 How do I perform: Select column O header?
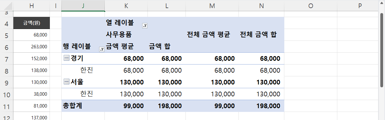coord(310,5)
